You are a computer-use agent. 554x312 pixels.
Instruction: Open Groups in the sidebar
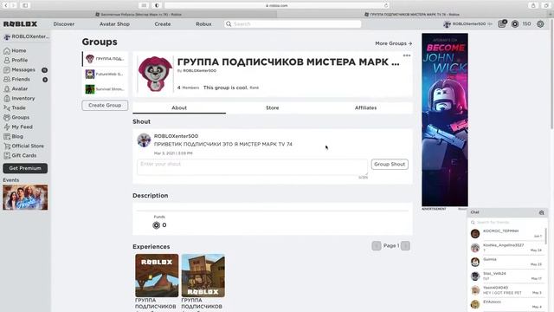click(x=21, y=118)
